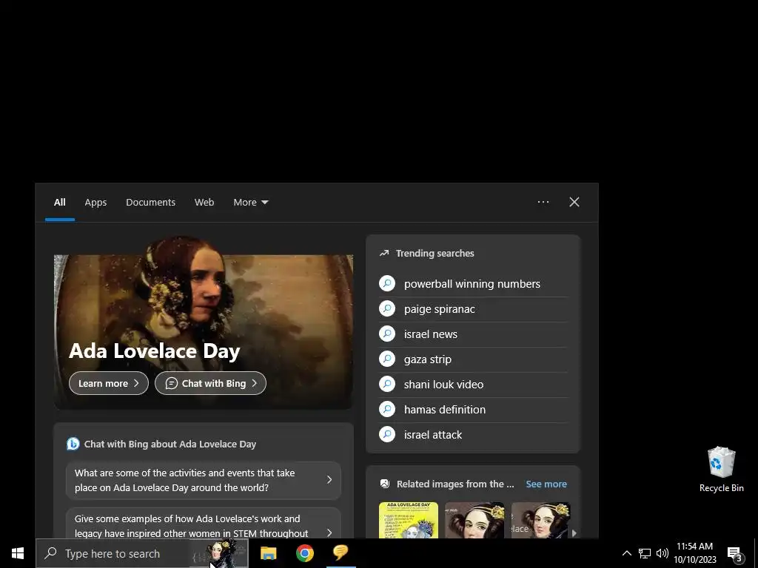Click the Trending searches header
Screen dimensions: 758x568
[x=435, y=253]
